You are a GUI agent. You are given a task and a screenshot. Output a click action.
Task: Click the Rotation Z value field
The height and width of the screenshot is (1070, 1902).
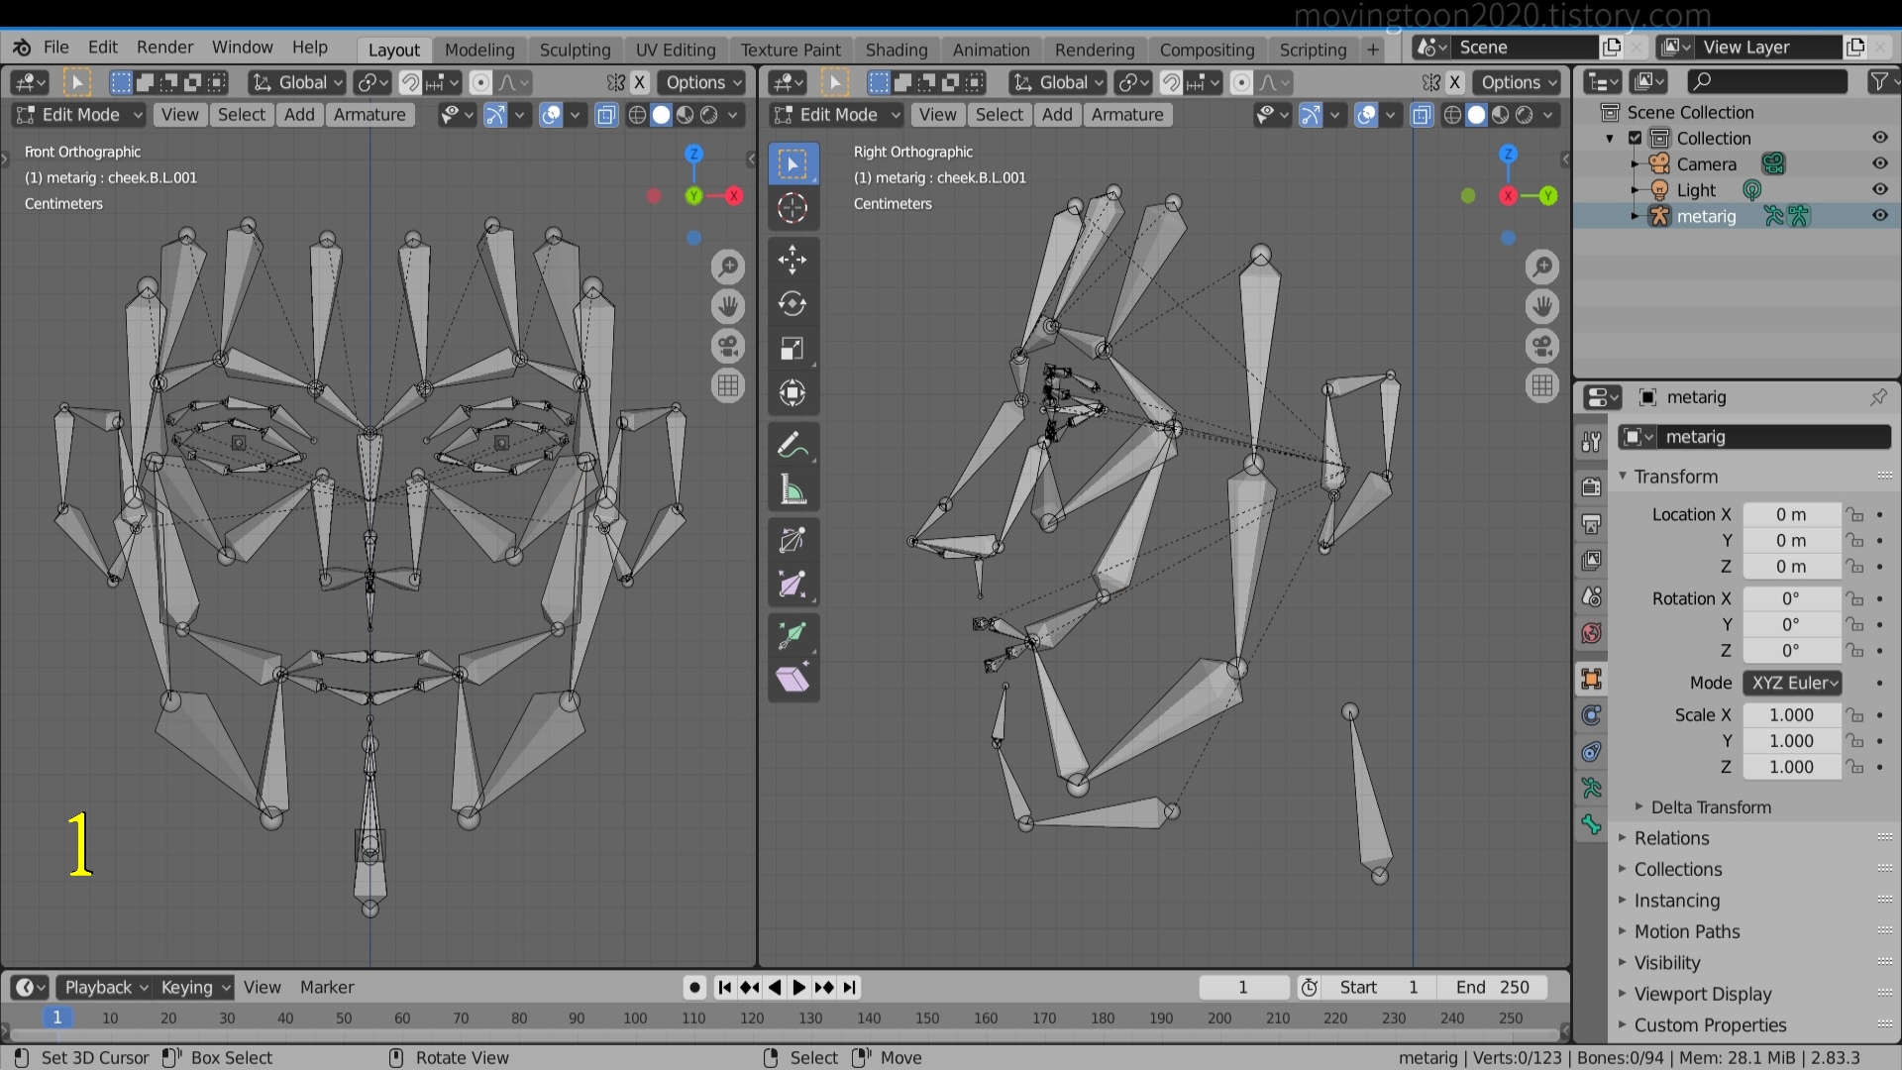(x=1791, y=651)
